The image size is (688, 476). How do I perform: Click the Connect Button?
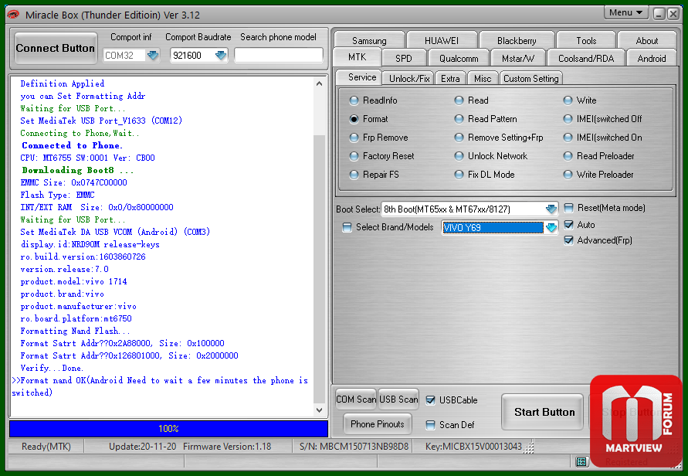(56, 49)
